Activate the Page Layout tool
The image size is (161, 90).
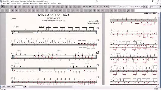click(79, 7)
